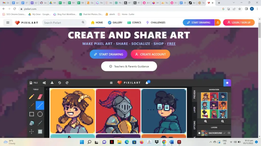Click the CREATE ACCOUNT button
This screenshot has width=261, height=146.
coord(150,54)
